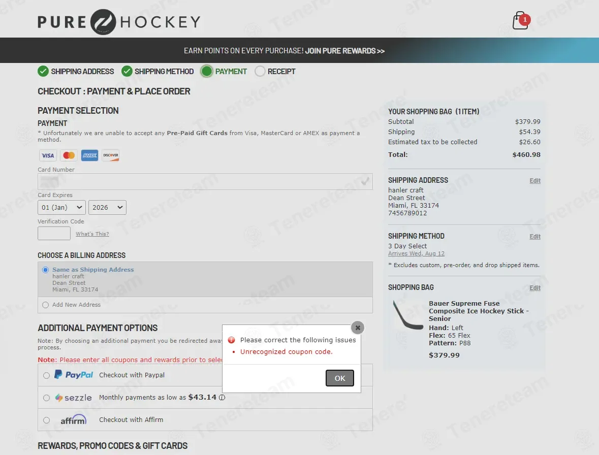Viewport: 599px width, 455px height.
Task: Click the Payment step indicator circle
Action: (x=207, y=72)
